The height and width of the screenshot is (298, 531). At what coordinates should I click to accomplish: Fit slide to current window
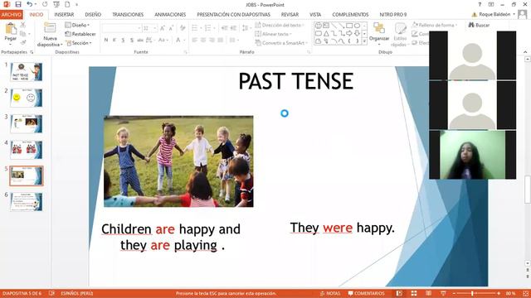pyautogui.click(x=525, y=293)
